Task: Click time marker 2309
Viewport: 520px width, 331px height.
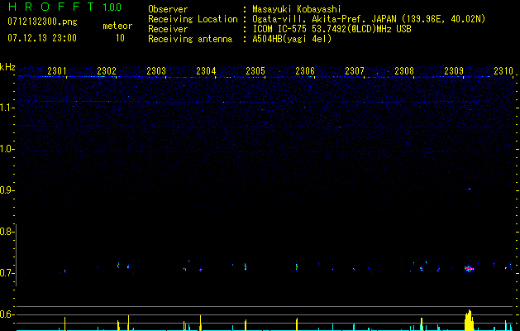Action: [454, 70]
